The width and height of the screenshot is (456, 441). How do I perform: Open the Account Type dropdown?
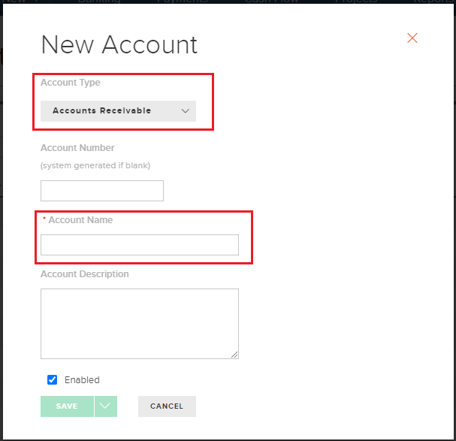pyautogui.click(x=118, y=111)
